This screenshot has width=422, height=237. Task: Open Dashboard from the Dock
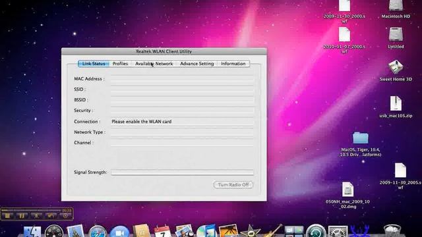click(x=54, y=232)
